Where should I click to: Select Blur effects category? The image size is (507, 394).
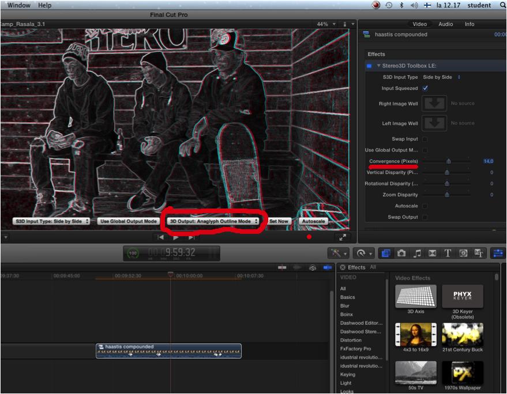(x=345, y=306)
